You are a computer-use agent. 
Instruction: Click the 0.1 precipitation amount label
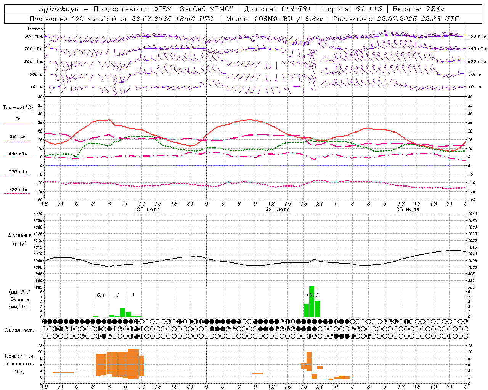101,295
